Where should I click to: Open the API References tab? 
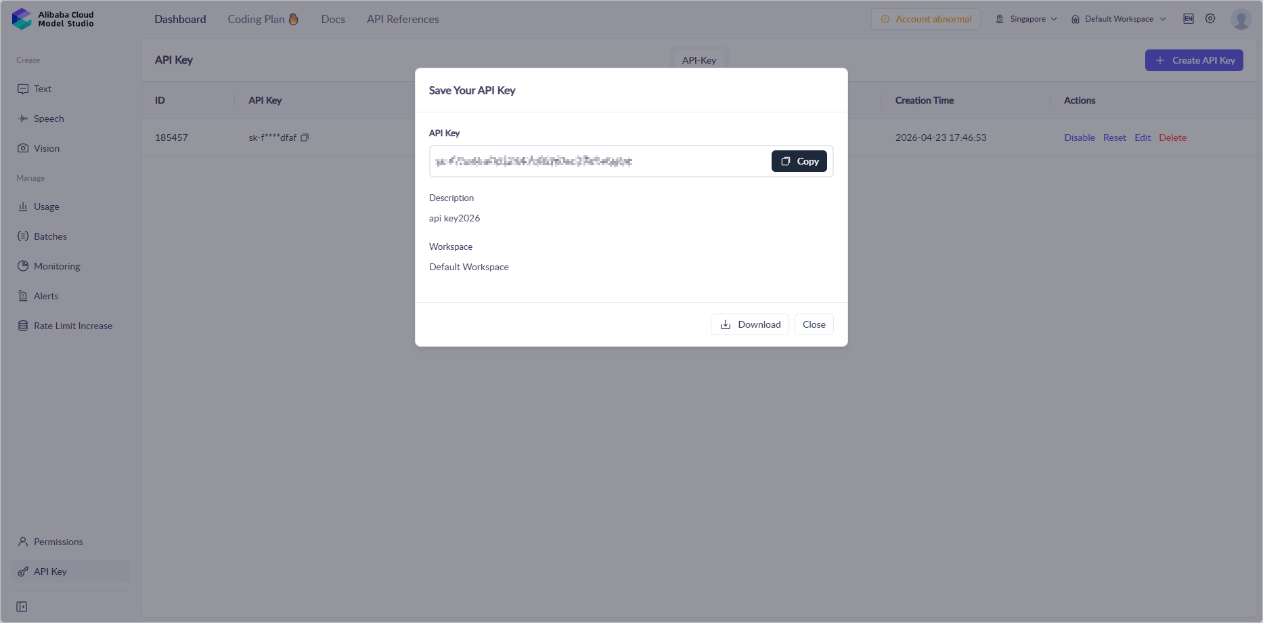(403, 19)
